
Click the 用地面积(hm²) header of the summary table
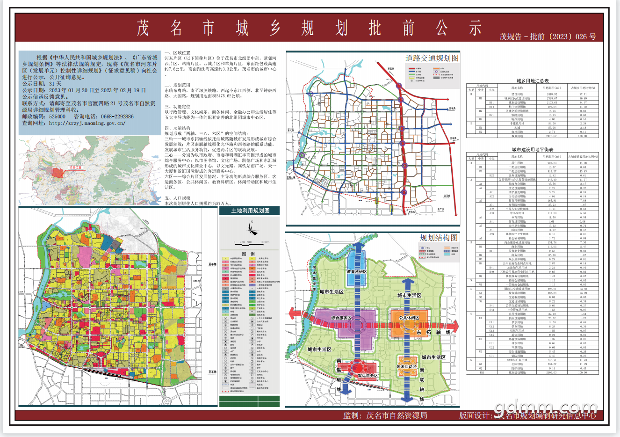click(552, 88)
